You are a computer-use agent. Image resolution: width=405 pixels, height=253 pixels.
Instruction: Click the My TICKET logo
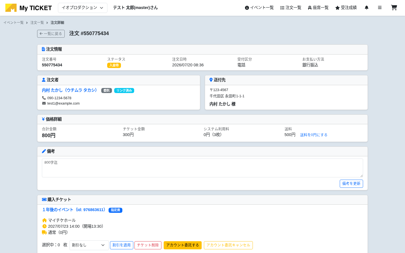tap(28, 8)
